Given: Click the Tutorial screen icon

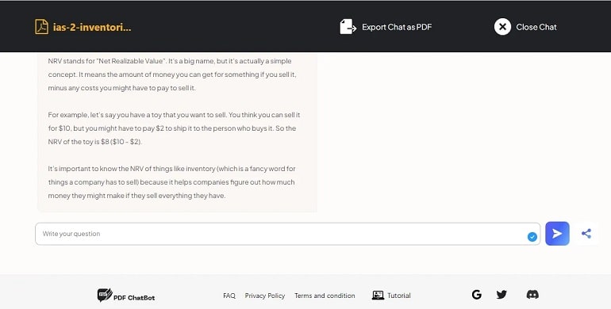Looking at the screenshot, I should point(378,296).
